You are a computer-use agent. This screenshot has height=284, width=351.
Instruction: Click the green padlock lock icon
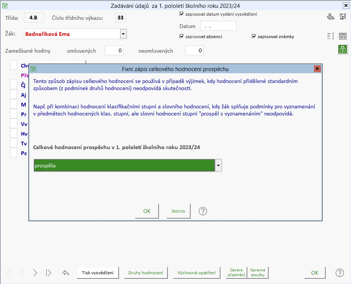coord(342,49)
